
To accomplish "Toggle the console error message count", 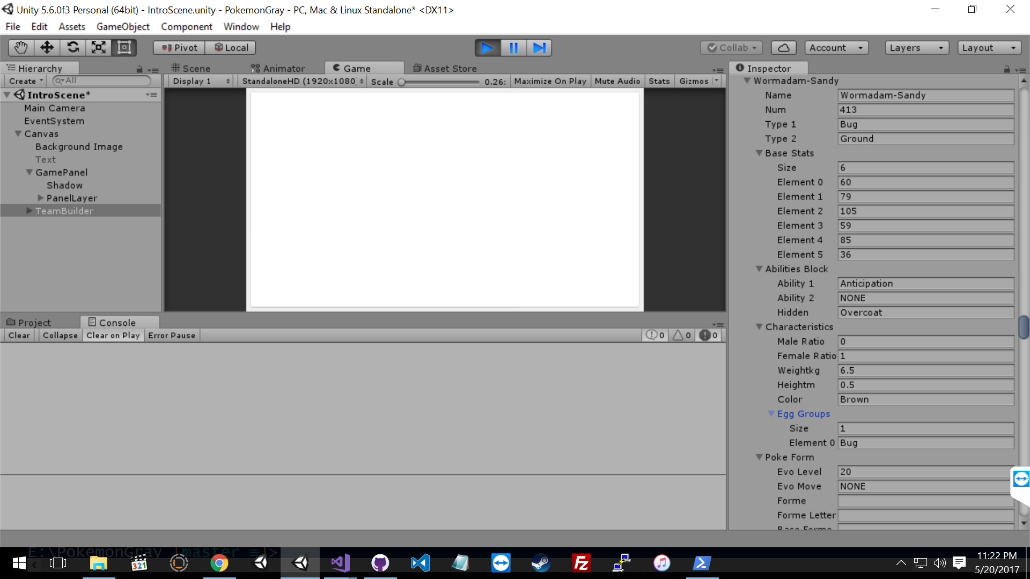I will click(x=709, y=335).
